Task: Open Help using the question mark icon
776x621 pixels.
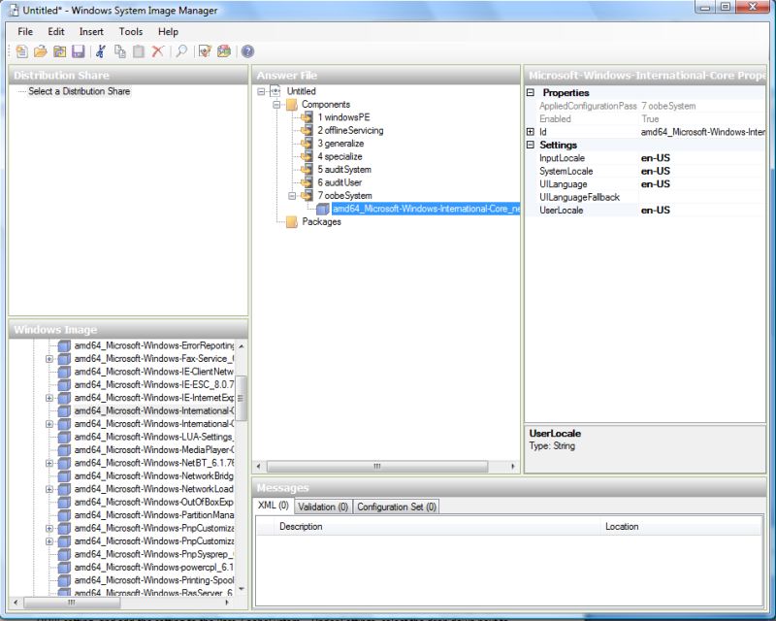Action: click(247, 51)
